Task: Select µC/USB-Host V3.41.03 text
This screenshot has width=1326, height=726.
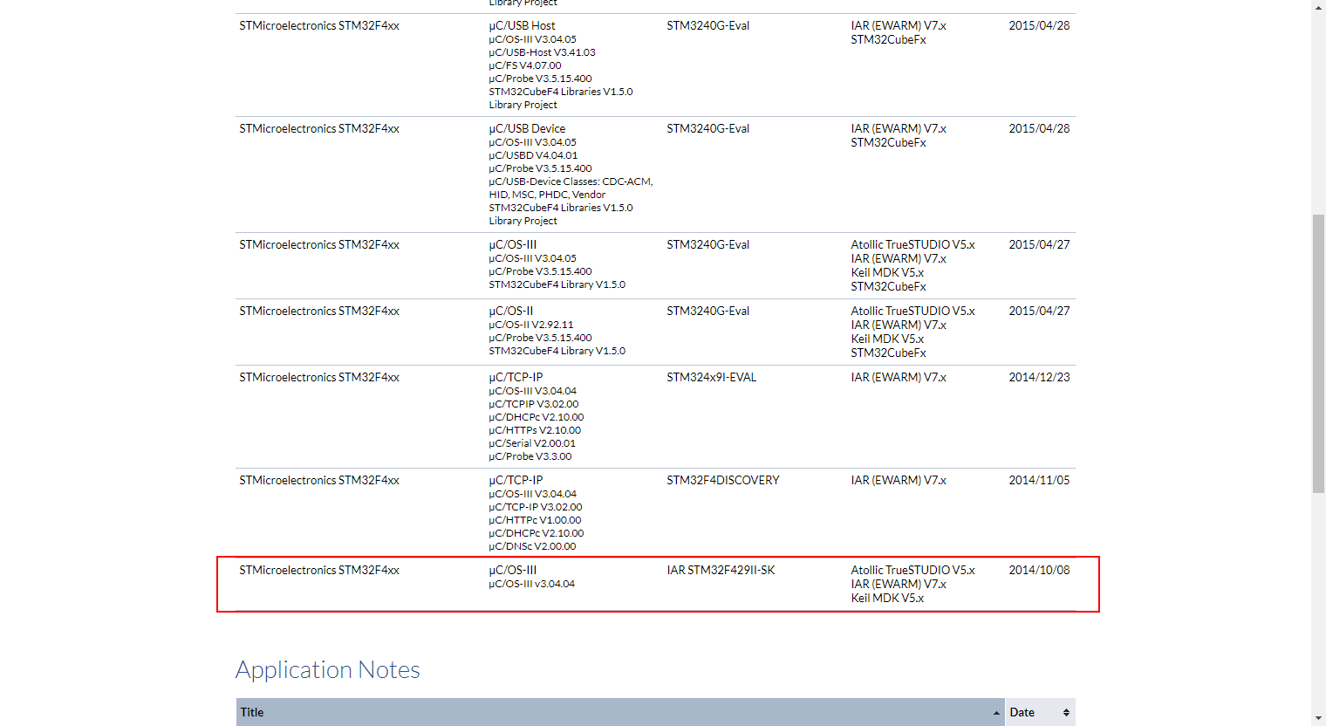Action: [542, 52]
